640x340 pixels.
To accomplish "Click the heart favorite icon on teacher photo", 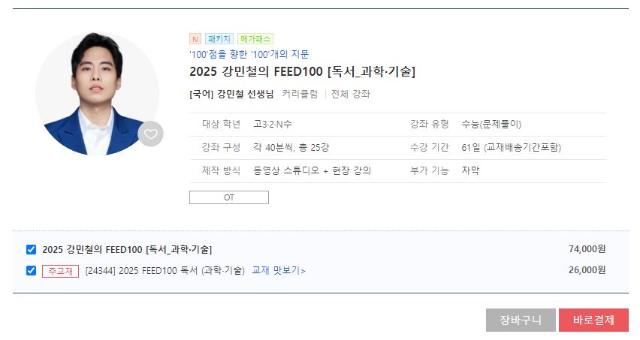I will (x=151, y=134).
